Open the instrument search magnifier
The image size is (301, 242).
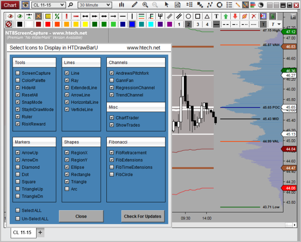pos(71,5)
